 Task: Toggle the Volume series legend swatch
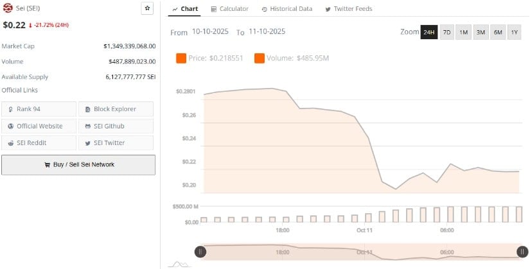260,58
